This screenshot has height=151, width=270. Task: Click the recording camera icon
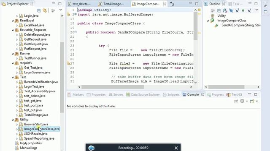91,148
